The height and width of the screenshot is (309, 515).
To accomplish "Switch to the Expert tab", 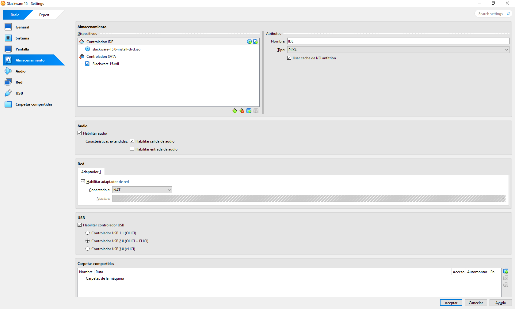I will tap(44, 15).
